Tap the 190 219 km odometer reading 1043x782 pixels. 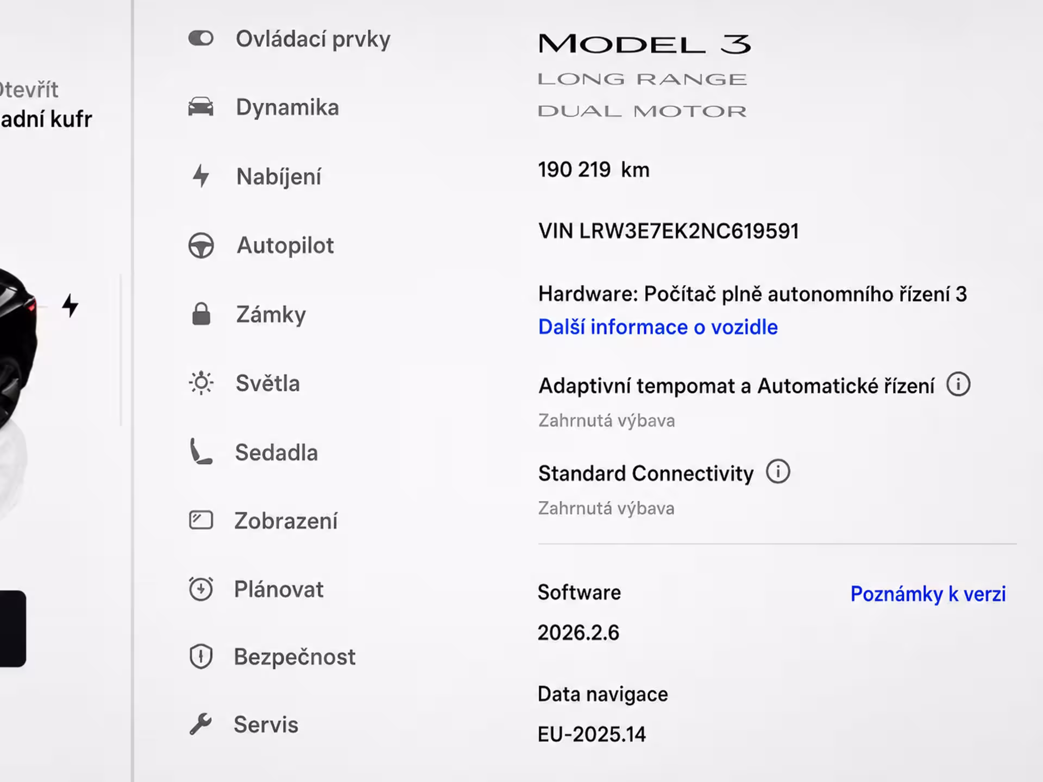(594, 170)
